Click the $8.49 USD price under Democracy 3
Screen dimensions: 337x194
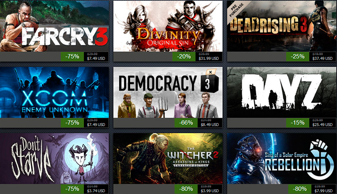click(210, 124)
